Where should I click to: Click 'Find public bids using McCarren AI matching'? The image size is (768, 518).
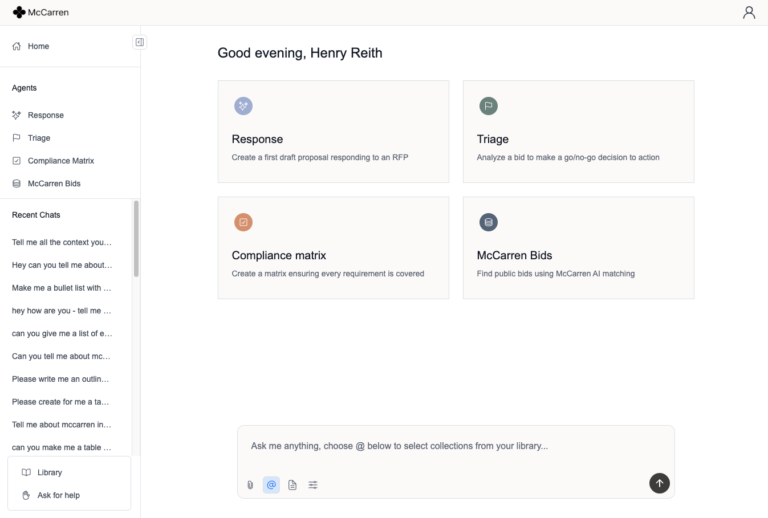click(x=556, y=274)
